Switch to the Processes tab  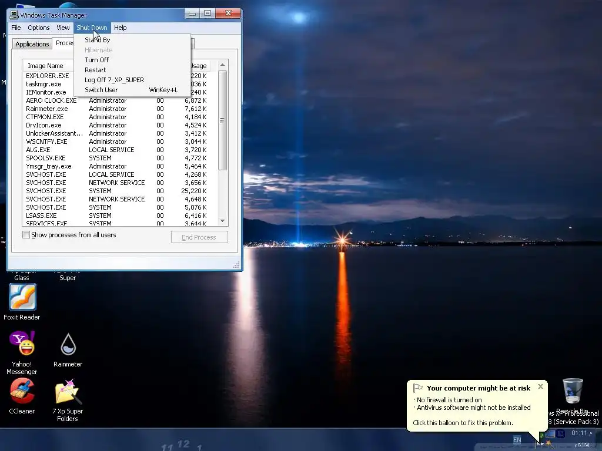[x=63, y=43]
